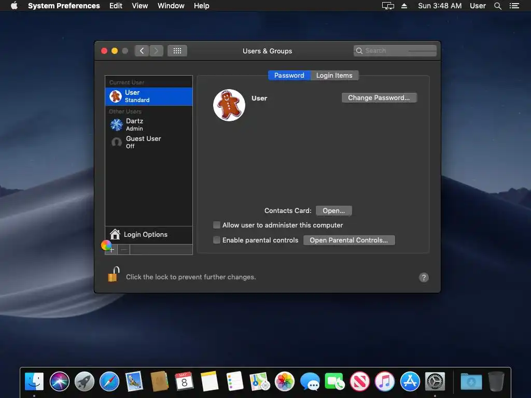Open FaceTime from the Dock

pyautogui.click(x=334, y=381)
